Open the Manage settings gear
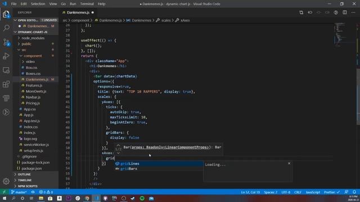The width and height of the screenshot is (360, 202). [x=6, y=181]
